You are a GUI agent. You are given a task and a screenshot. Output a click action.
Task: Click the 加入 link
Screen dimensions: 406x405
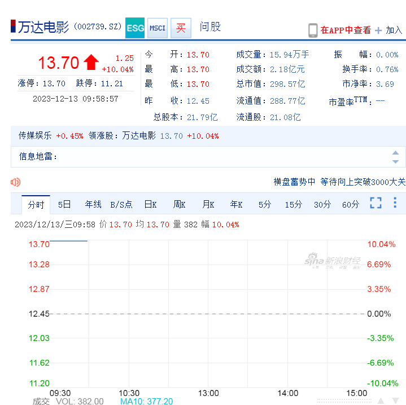coord(394,30)
